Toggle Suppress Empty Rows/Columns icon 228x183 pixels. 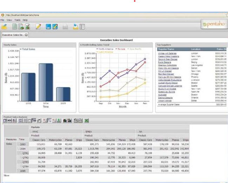click(x=34, y=120)
